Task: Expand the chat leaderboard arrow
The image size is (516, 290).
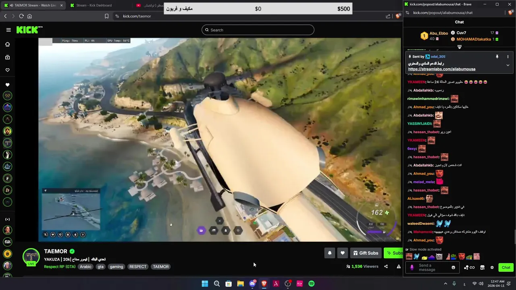Action: tap(459, 47)
